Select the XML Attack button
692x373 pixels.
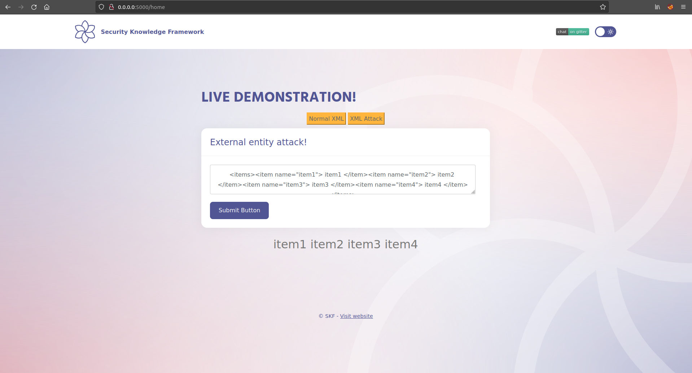[366, 119]
